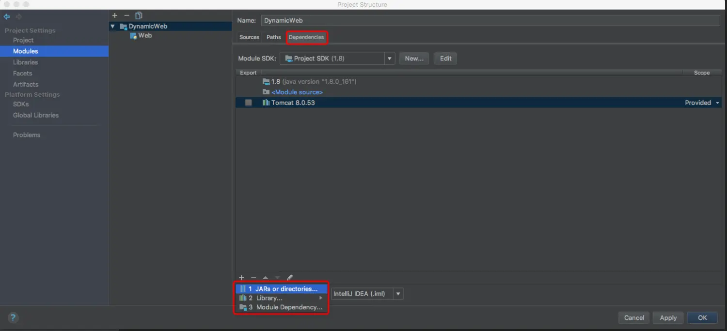Image resolution: width=727 pixels, height=331 pixels.
Task: Switch to the Paths tab
Action: point(274,37)
